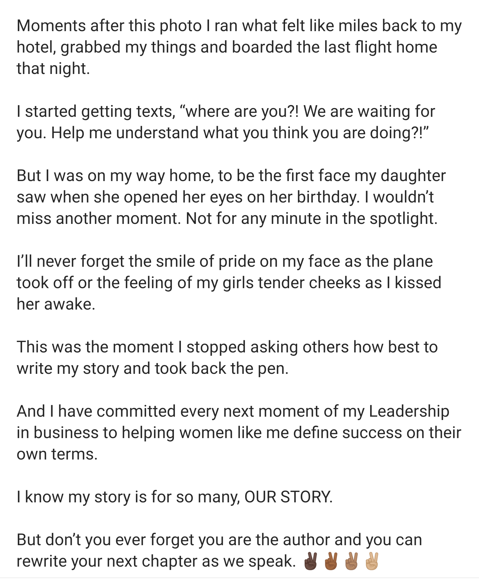Click the capitalized word "Leadership"
Viewport: 479px width, 581px height.
click(x=409, y=411)
